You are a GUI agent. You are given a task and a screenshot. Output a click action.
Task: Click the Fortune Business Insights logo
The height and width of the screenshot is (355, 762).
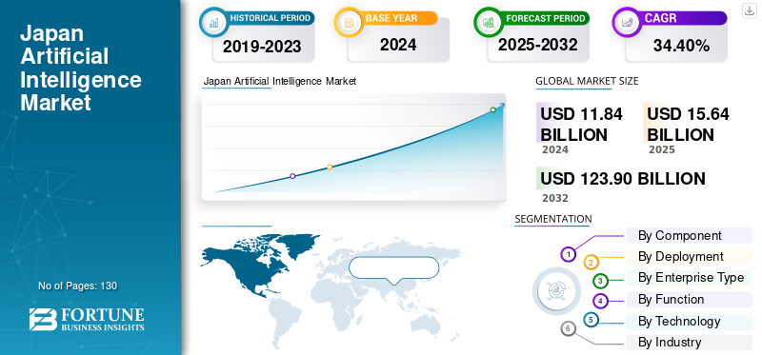pos(87,319)
